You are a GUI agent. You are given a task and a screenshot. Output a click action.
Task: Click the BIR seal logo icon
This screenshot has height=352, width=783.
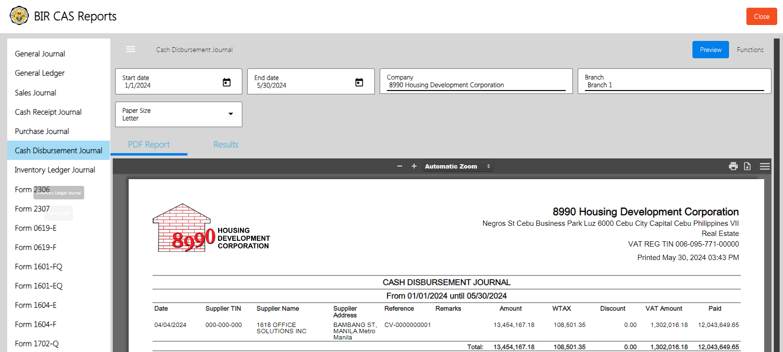pyautogui.click(x=19, y=16)
